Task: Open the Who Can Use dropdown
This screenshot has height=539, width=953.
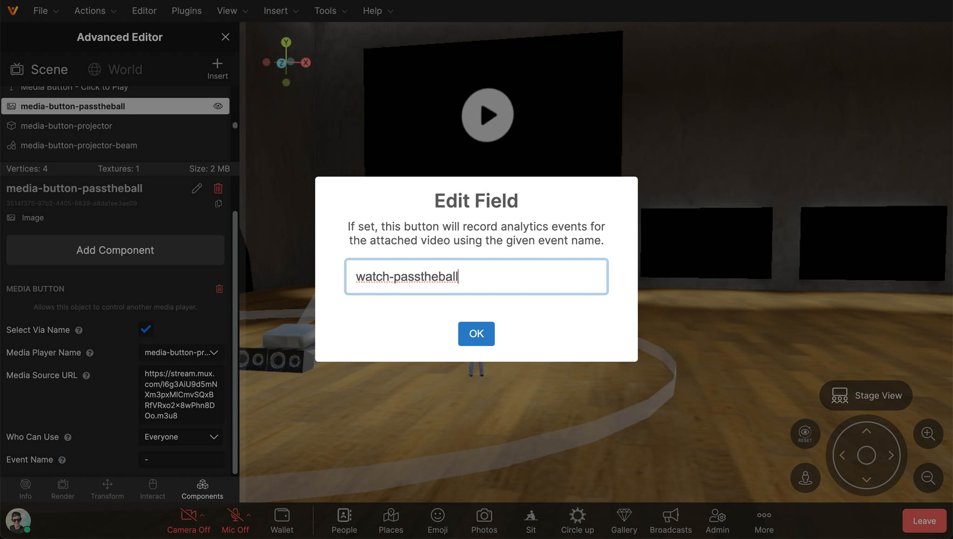Action: point(181,437)
